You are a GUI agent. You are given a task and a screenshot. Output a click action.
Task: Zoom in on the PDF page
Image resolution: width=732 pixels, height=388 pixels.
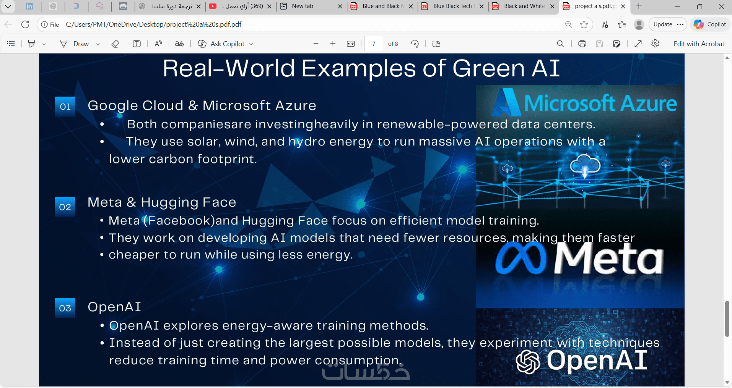tap(333, 44)
